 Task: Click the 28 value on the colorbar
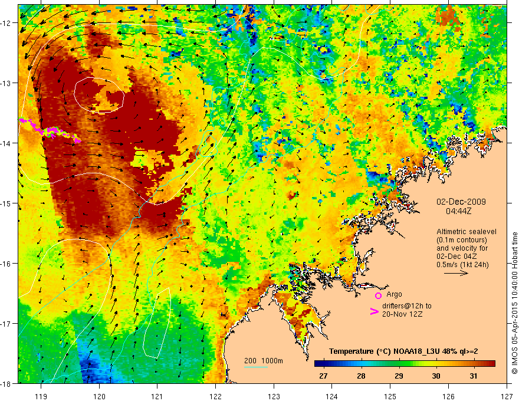click(361, 376)
